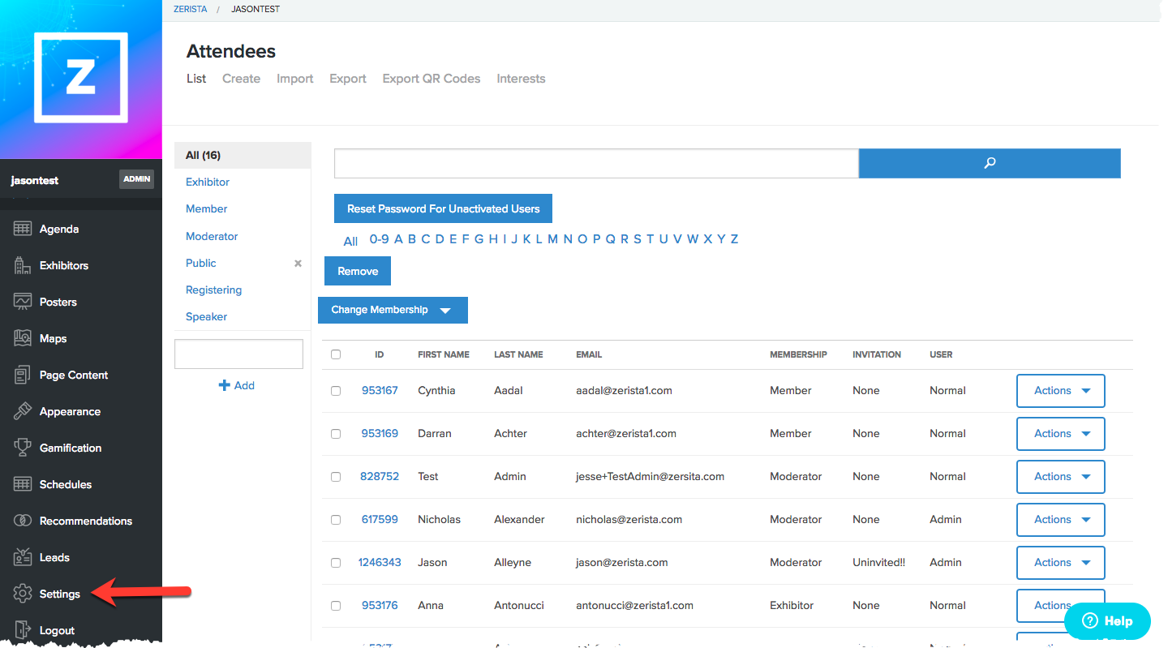Filter attendees by letter A
Screen dimensions: 1168x648
click(398, 239)
